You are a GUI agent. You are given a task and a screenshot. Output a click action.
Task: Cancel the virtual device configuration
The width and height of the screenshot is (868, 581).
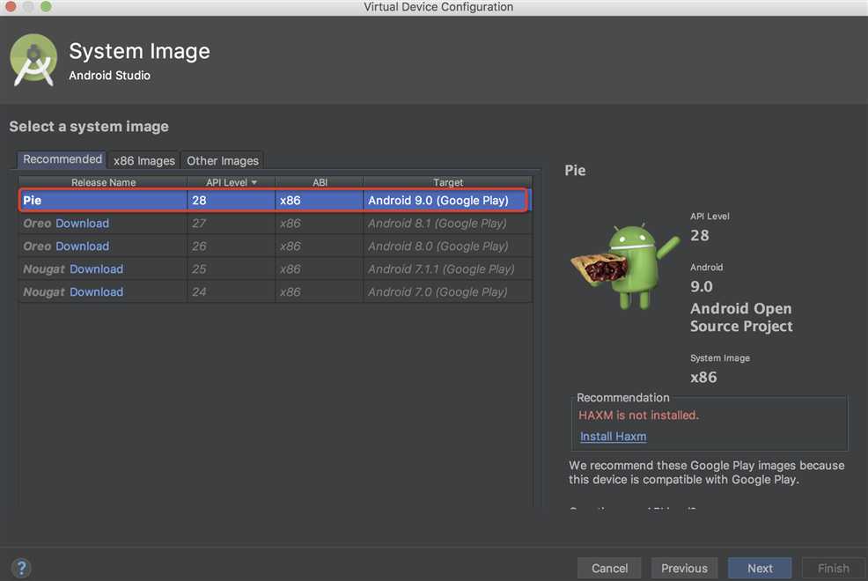pyautogui.click(x=609, y=569)
